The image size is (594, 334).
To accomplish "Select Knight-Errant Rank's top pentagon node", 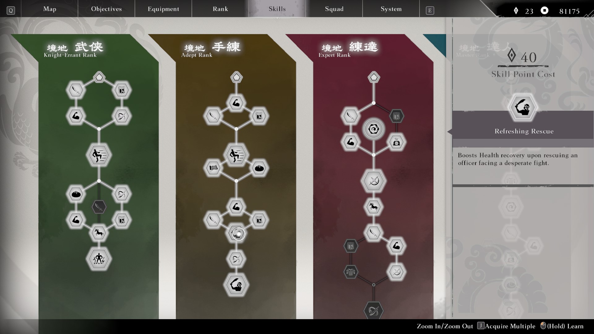I will (99, 77).
